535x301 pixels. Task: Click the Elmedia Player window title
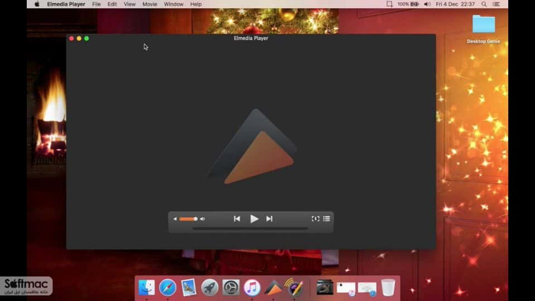tap(251, 38)
